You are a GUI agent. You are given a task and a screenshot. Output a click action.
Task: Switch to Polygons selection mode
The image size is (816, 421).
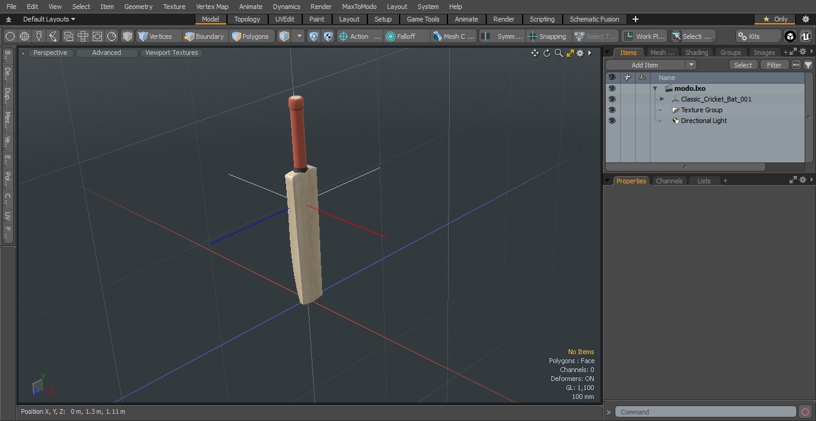coord(251,36)
